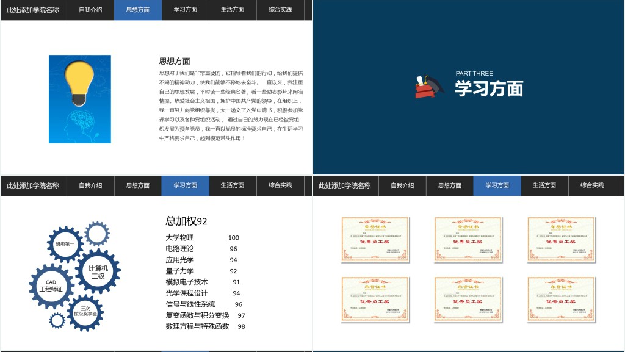Select the 计算机三级 gear
This screenshot has height=352, width=625.
pos(98,271)
